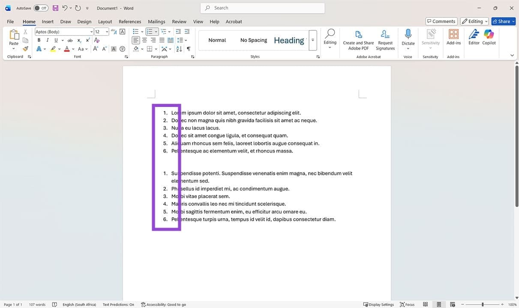Apply strikethrough formatting
Viewport: 519px width, 308px height.
point(70,40)
